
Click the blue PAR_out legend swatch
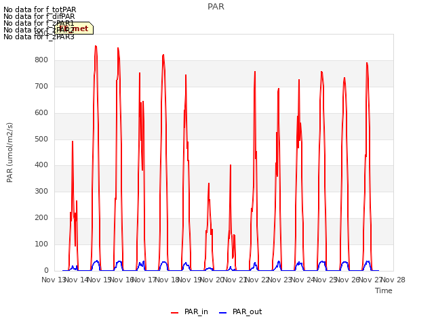click(x=223, y=313)
